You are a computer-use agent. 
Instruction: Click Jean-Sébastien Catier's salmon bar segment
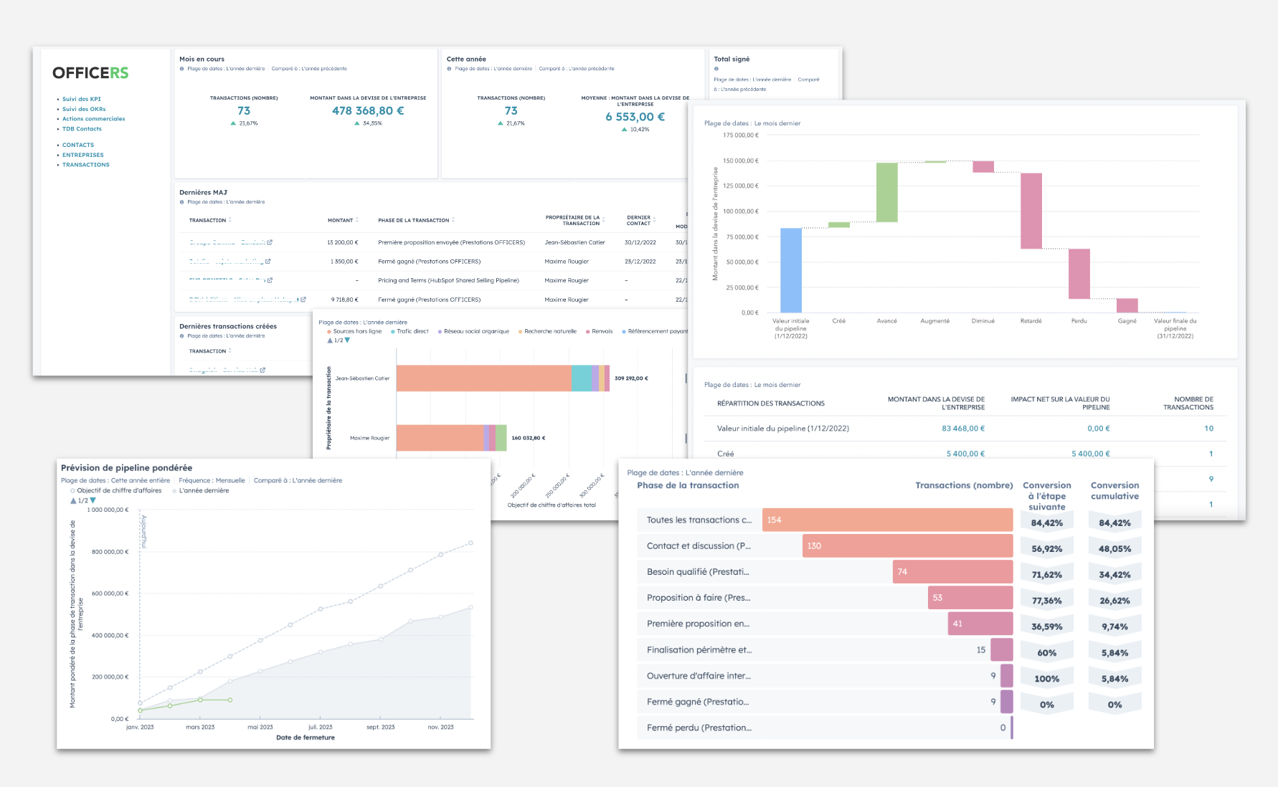click(x=484, y=378)
